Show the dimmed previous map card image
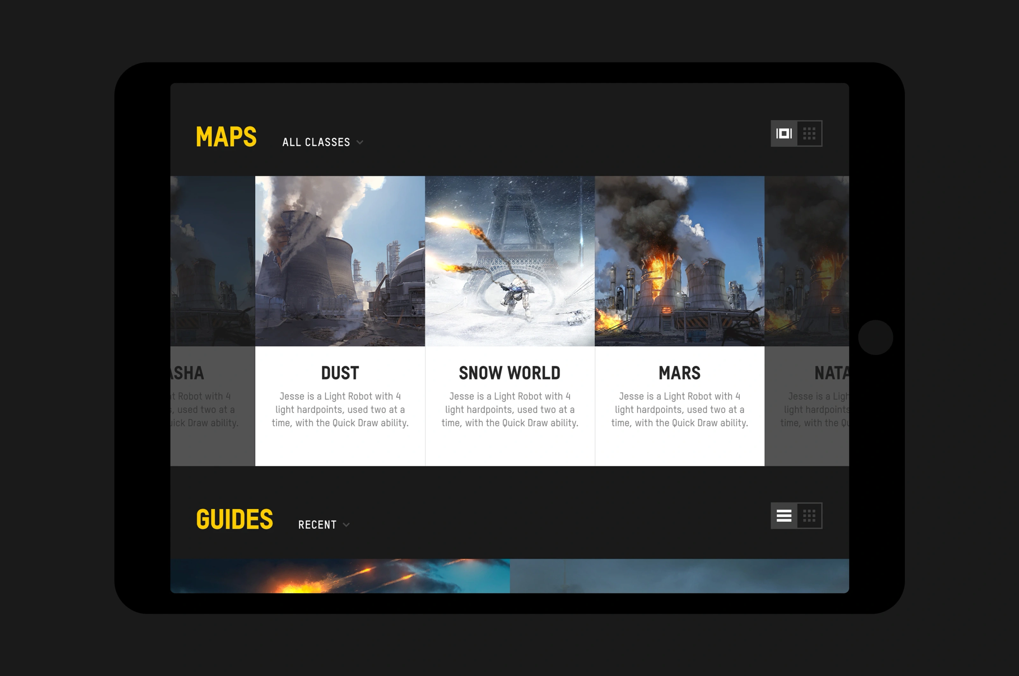 (213, 261)
